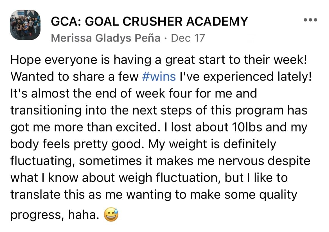Open the three-dot post options menu
Image resolution: width=329 pixels, height=232 pixels.
(310, 20)
